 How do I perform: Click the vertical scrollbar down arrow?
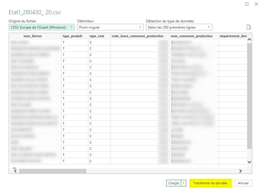tap(249, 162)
